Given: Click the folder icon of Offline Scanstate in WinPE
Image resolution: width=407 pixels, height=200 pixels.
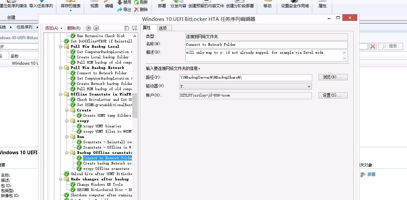Looking at the screenshot, I should [67, 94].
